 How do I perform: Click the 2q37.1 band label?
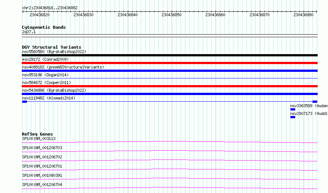(x=29, y=32)
